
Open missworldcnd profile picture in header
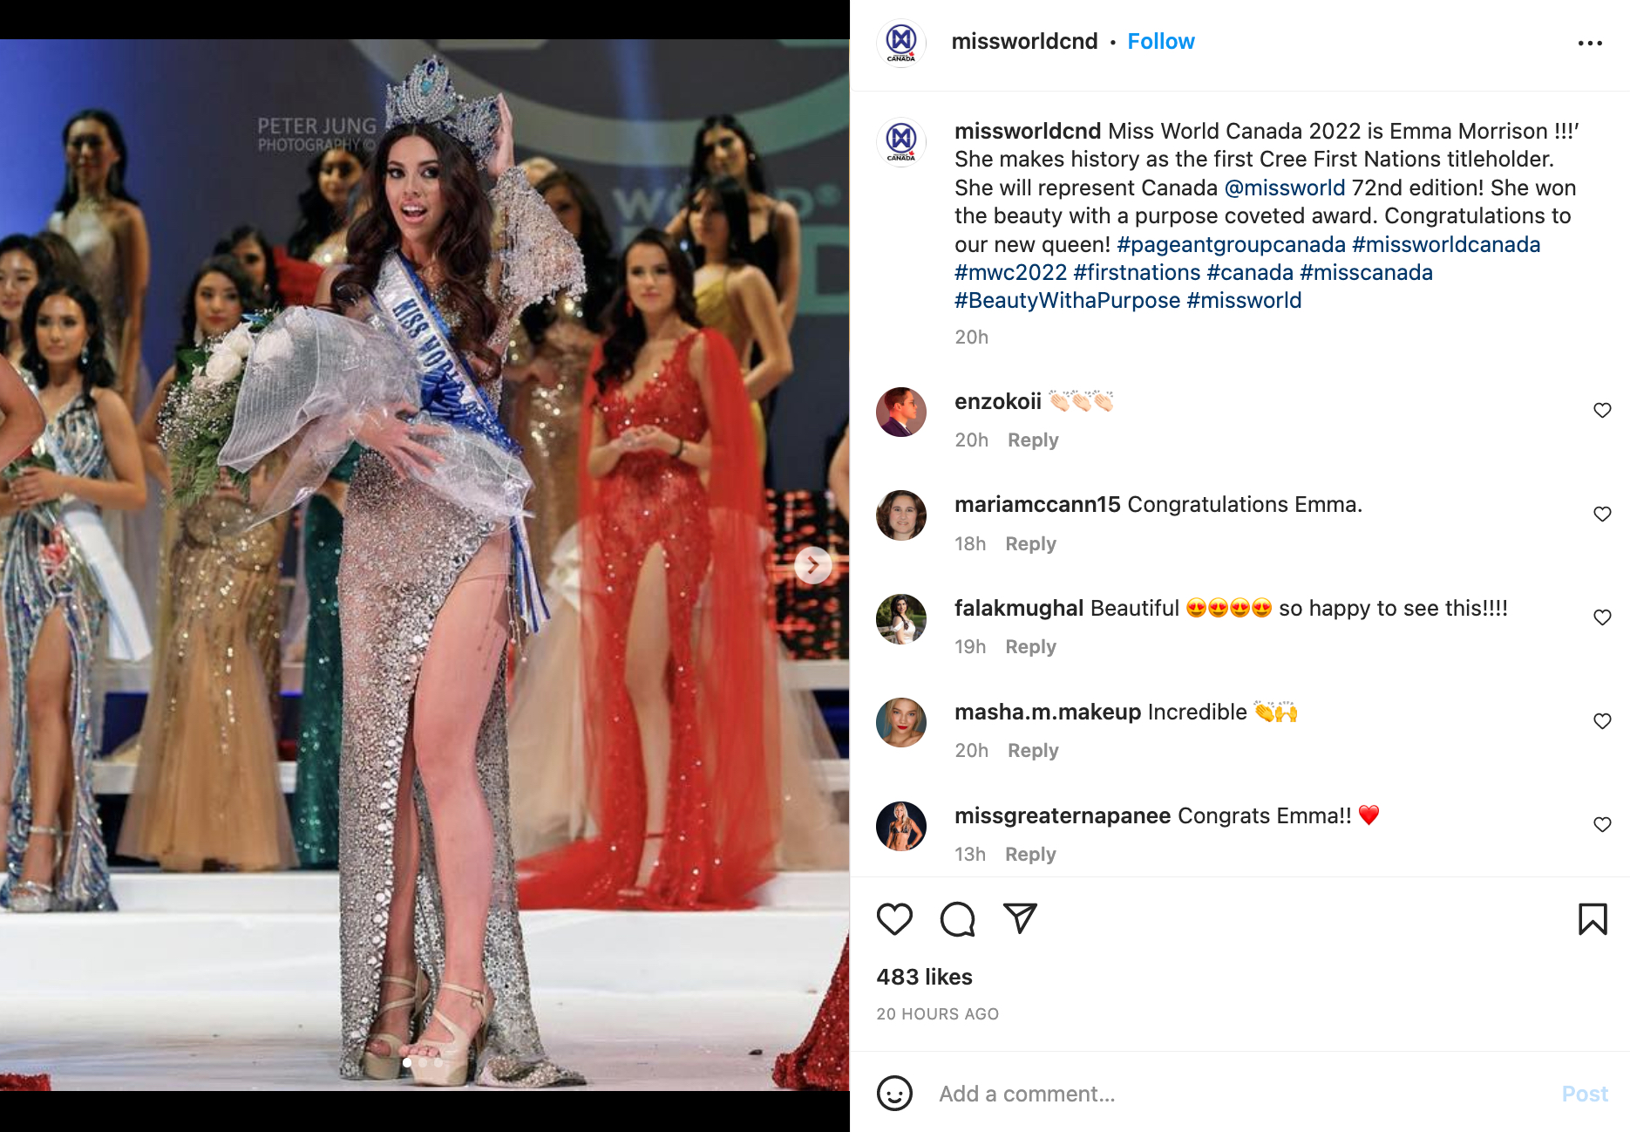[901, 42]
